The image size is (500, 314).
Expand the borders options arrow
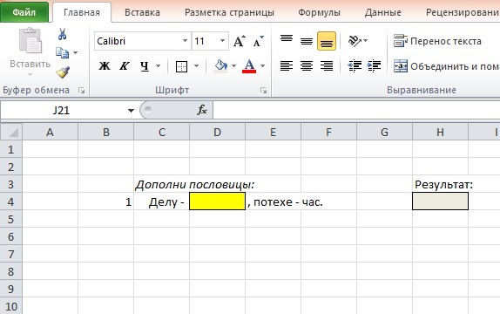tap(197, 66)
